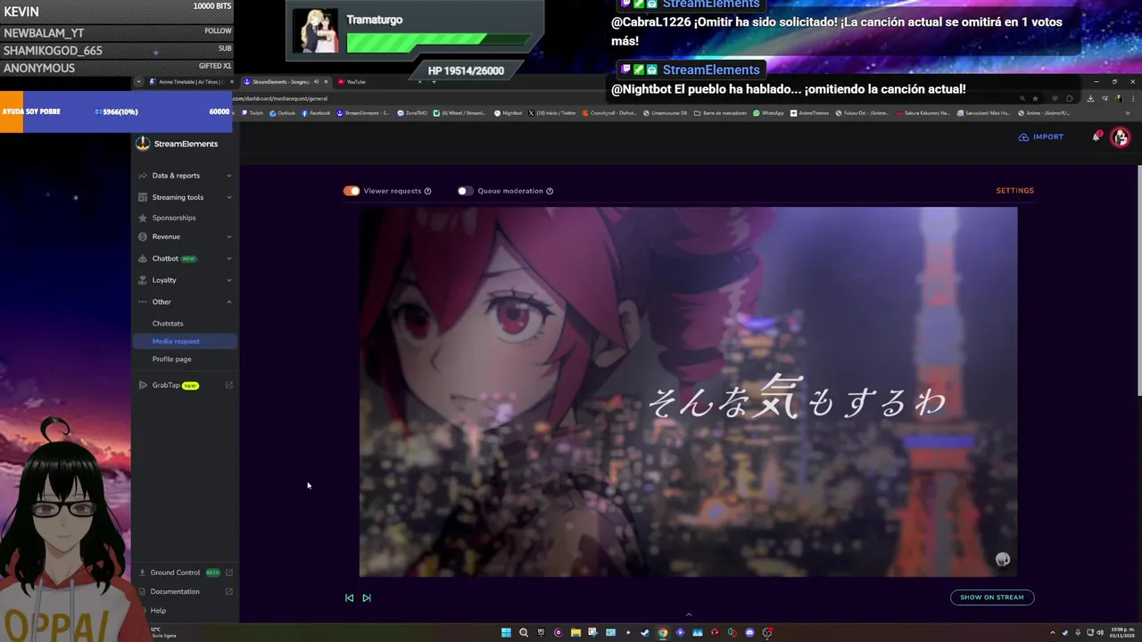Skip to the next song in the queue
Image resolution: width=1142 pixels, height=642 pixels.
point(367,598)
